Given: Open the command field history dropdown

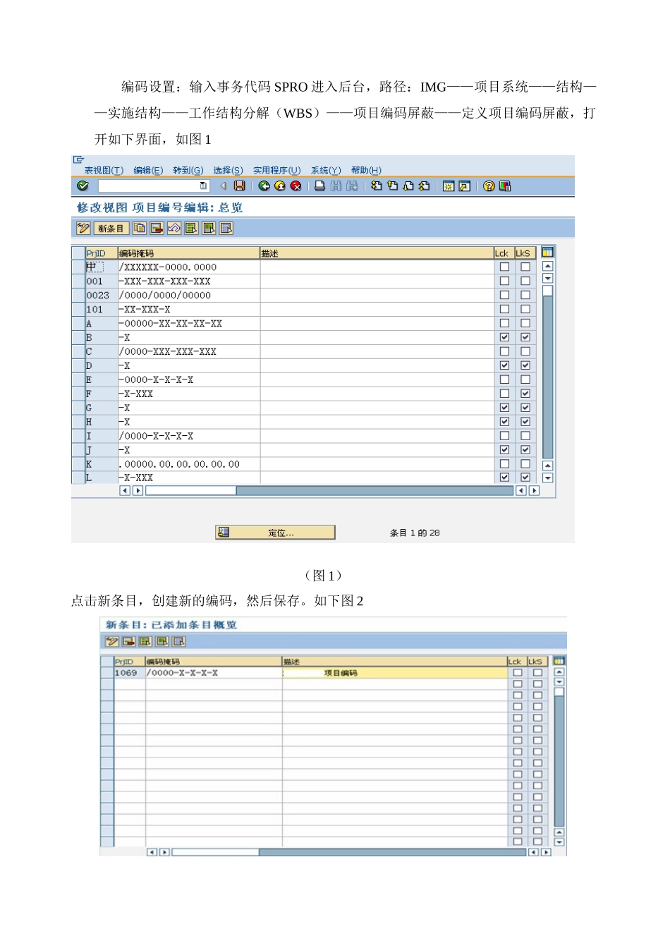Looking at the screenshot, I should pos(204,186).
